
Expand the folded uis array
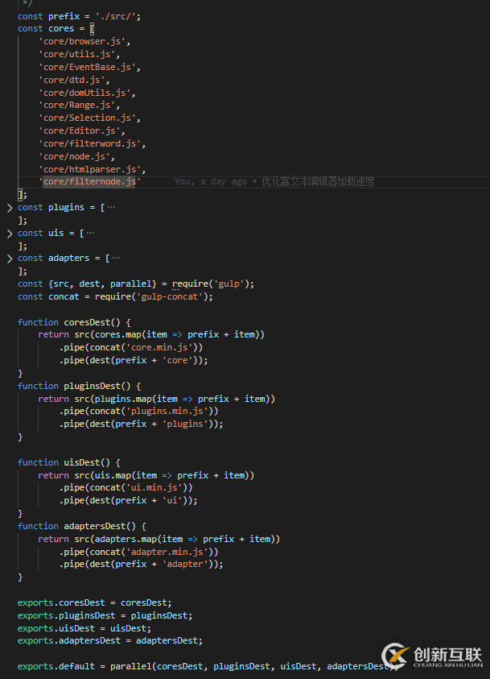pos(10,234)
